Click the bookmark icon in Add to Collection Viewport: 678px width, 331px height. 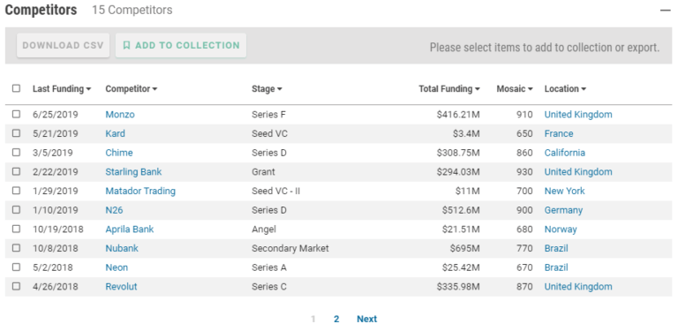pyautogui.click(x=126, y=45)
